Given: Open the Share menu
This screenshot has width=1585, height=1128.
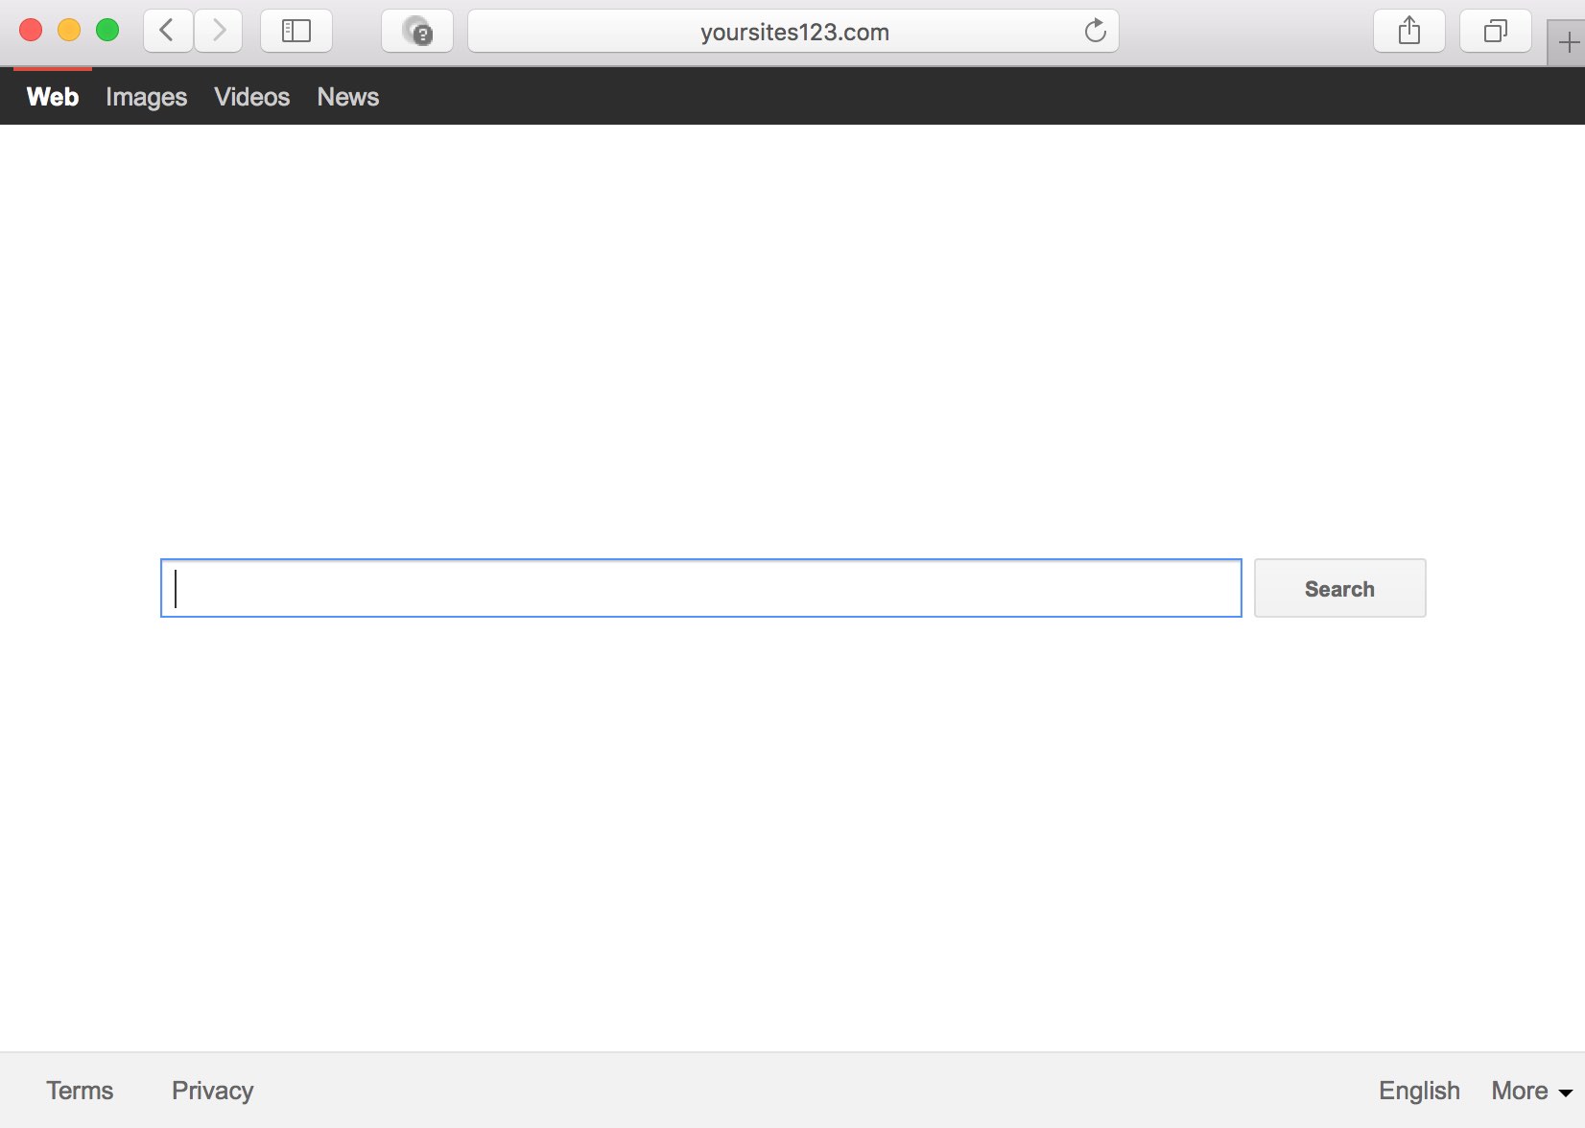Looking at the screenshot, I should tap(1408, 31).
